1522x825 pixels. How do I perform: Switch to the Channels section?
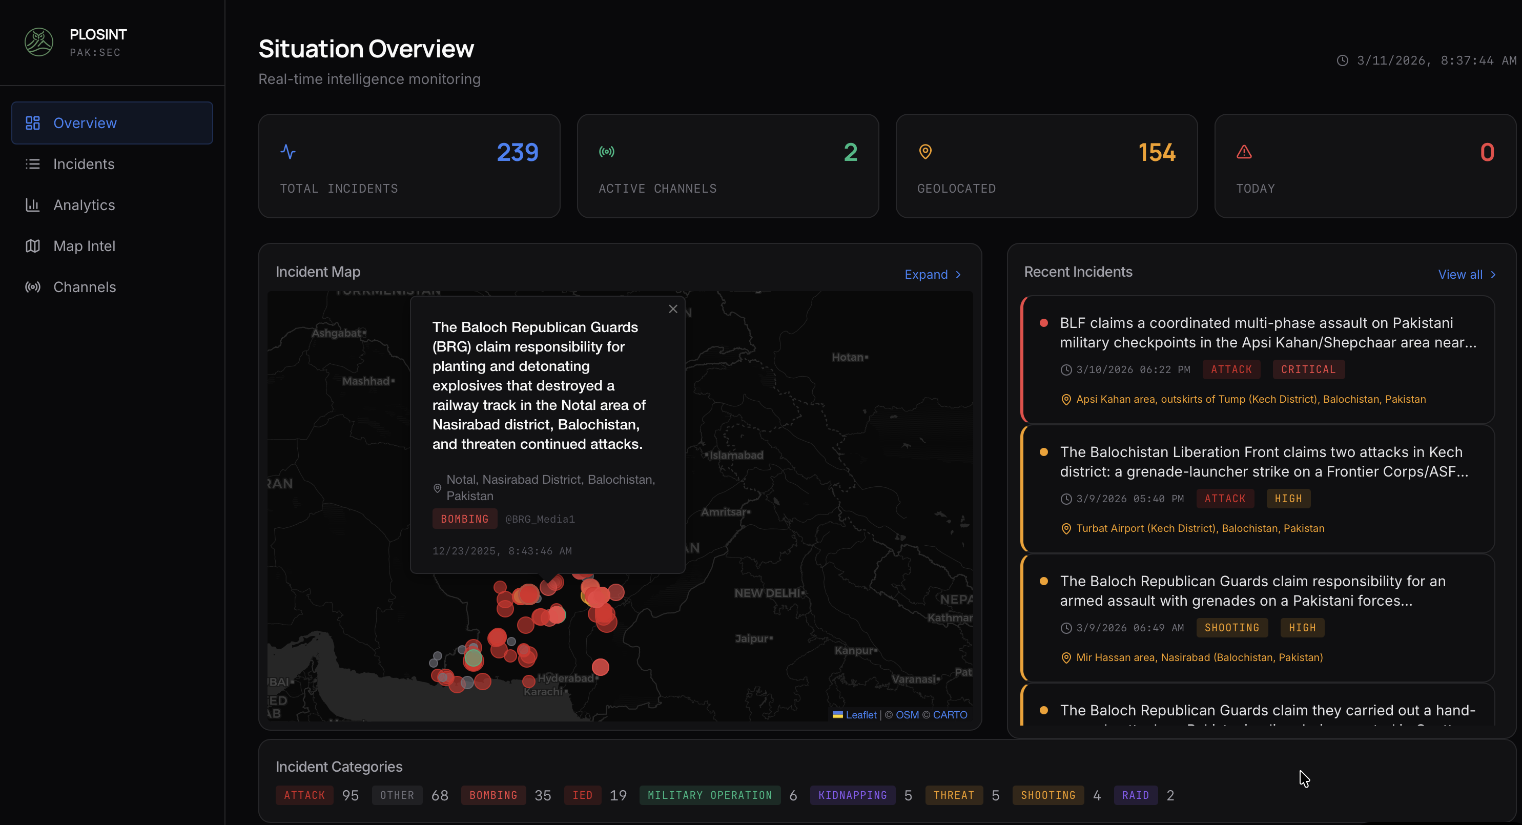point(85,286)
